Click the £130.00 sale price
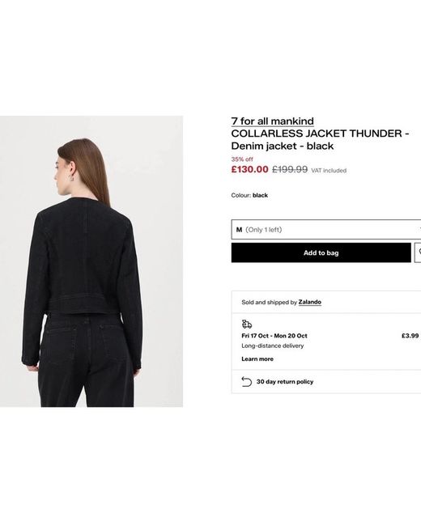The image size is (421, 526). (x=250, y=169)
